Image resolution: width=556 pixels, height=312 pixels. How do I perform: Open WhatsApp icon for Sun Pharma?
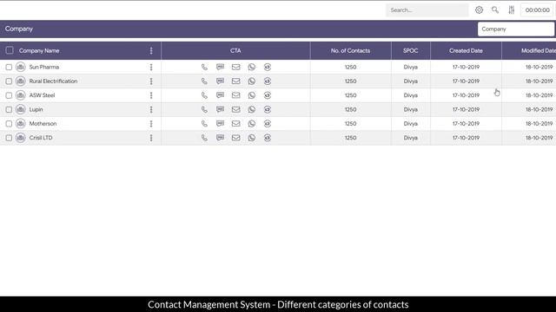252,67
